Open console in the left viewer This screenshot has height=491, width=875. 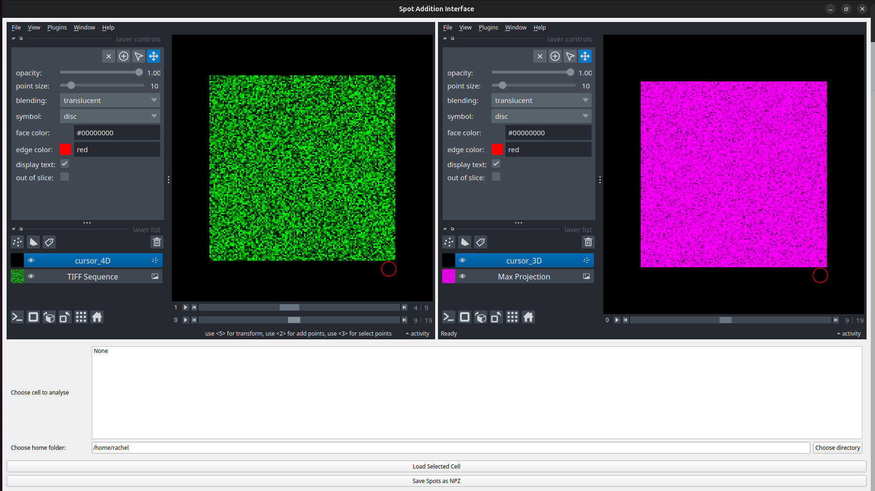tap(17, 317)
